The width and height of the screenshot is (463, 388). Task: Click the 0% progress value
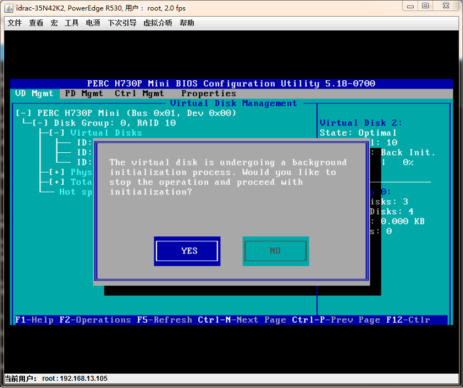pyautogui.click(x=408, y=162)
